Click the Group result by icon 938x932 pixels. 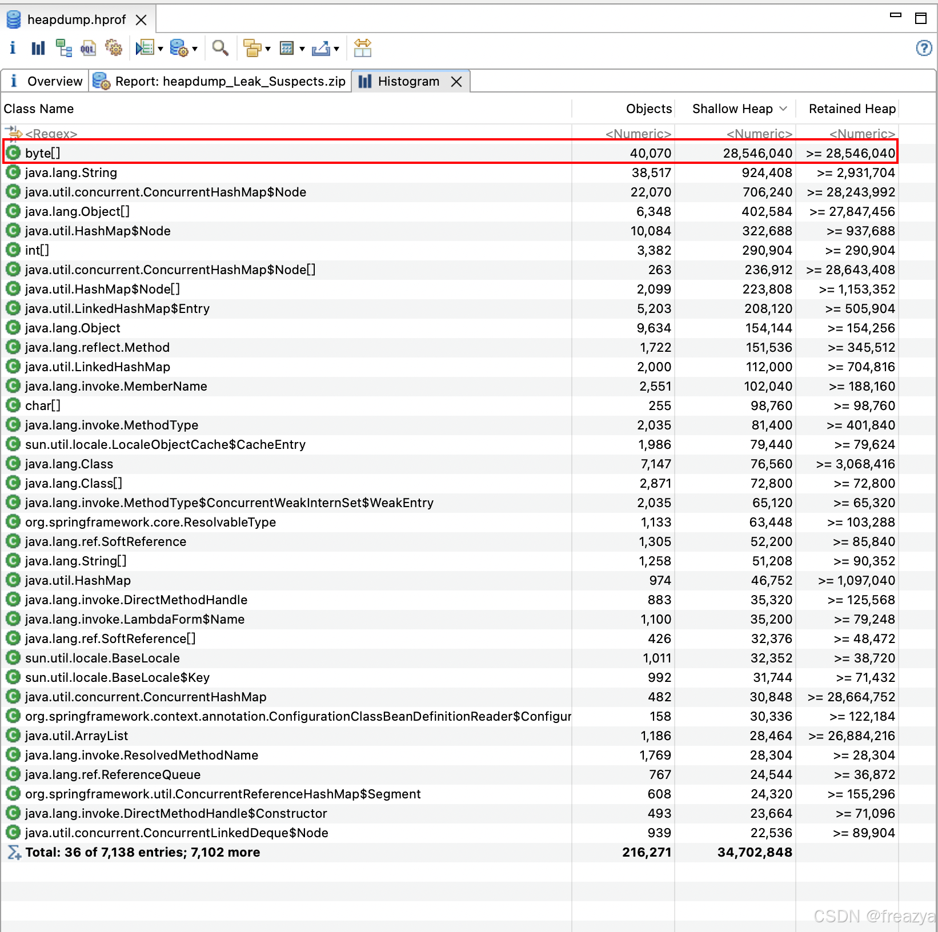tap(252, 49)
